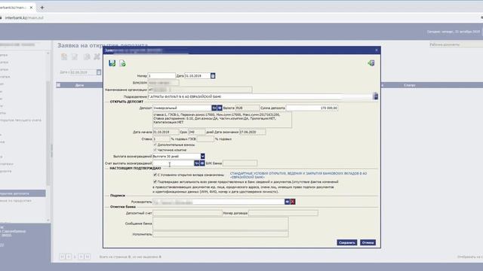Viewport: 483px width, 271px height.
Task: Click the green exit arrow icon in dialog
Action: click(371, 63)
